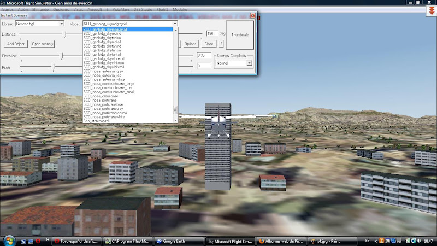This screenshot has height=246, width=437.
Task: Open the Avión menu
Action: click(23, 9)
